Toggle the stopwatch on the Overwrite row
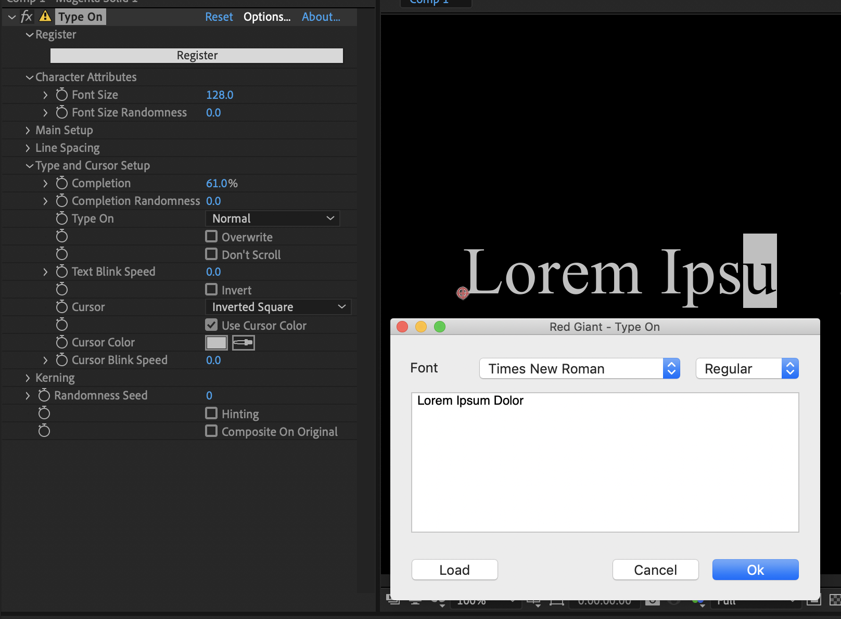Image resolution: width=841 pixels, height=619 pixels. point(62,236)
